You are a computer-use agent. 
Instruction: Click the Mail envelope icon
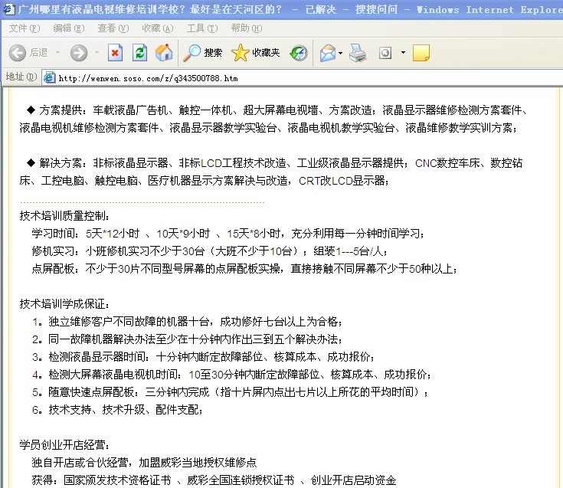[x=327, y=53]
